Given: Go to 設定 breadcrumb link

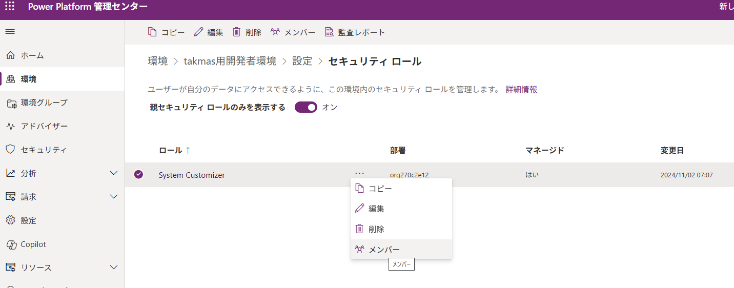Looking at the screenshot, I should click(x=302, y=61).
